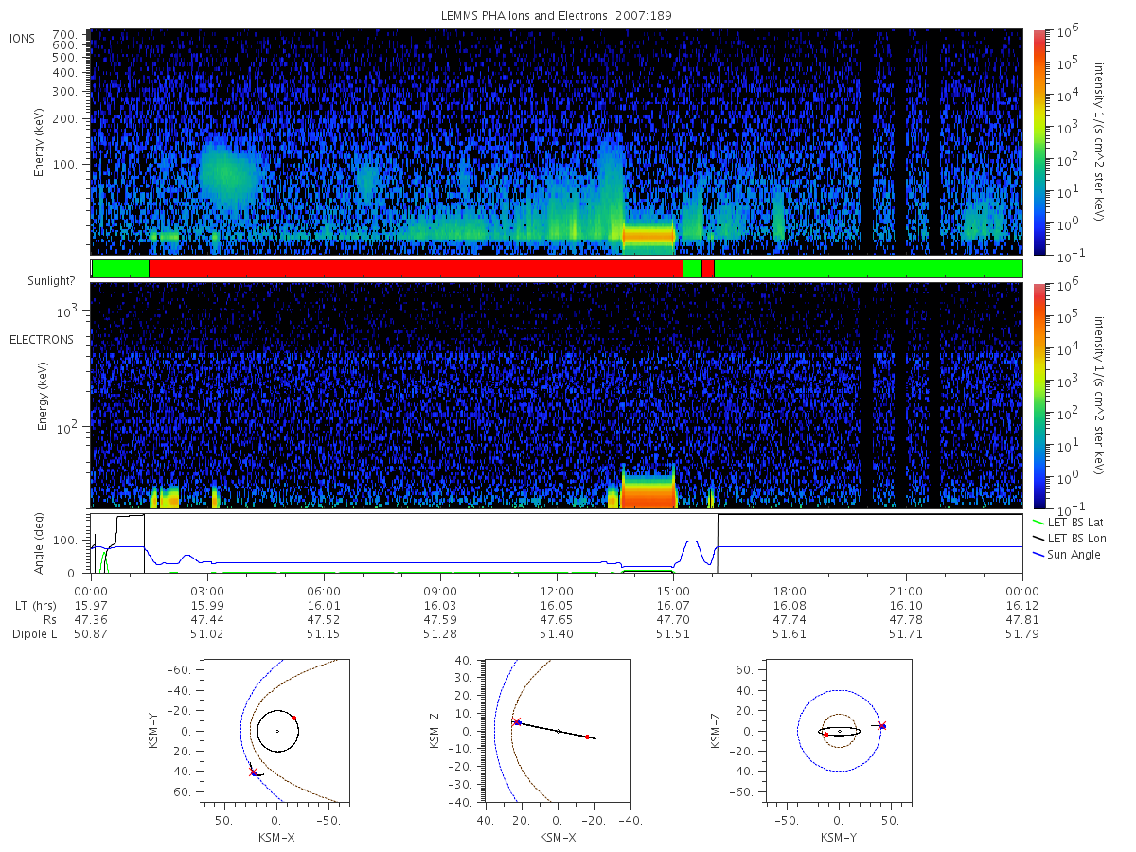This screenshot has height=852, width=1136.
Task: Click the ion panel color bar
Action: tap(1038, 142)
